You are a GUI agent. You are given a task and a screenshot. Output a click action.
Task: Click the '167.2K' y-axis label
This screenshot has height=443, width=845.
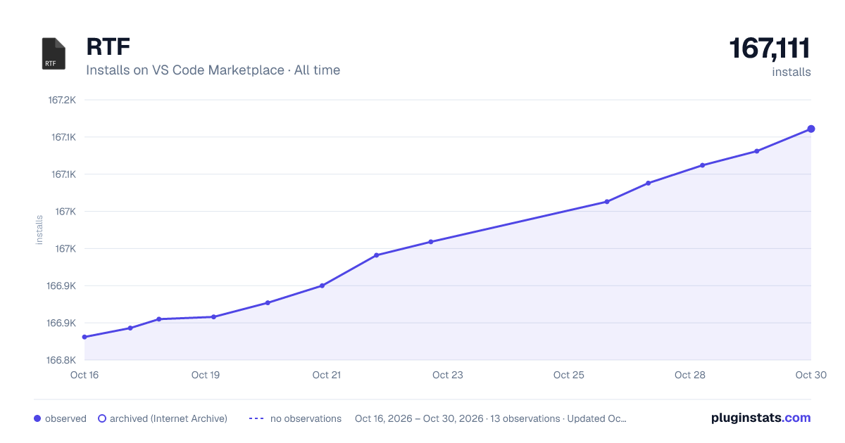pos(62,100)
